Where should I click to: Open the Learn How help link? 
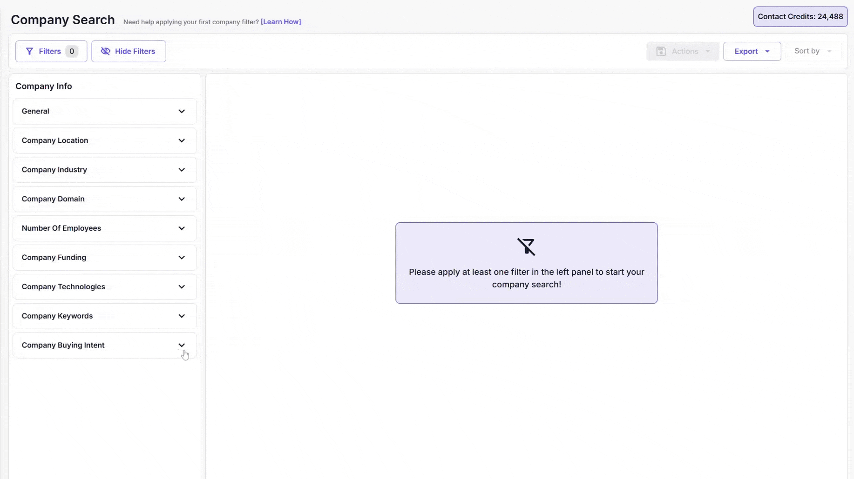[x=281, y=22]
